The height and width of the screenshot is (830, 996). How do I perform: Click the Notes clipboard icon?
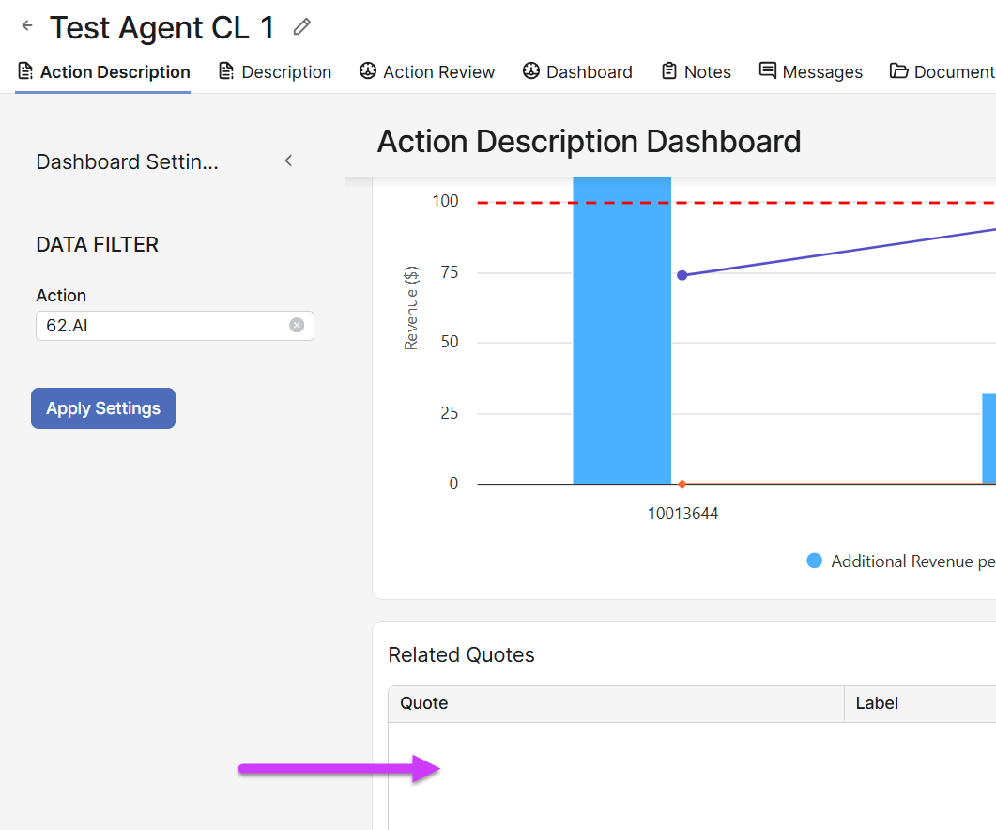click(669, 71)
